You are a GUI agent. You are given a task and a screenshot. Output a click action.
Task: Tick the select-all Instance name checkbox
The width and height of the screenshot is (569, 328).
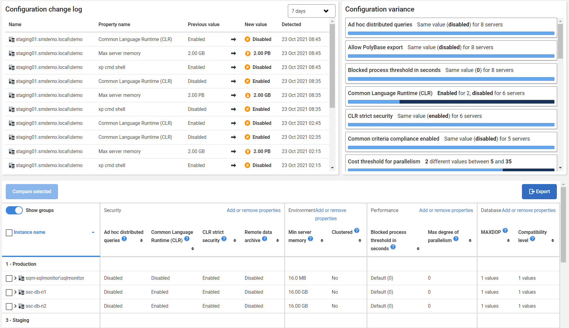[9, 233]
